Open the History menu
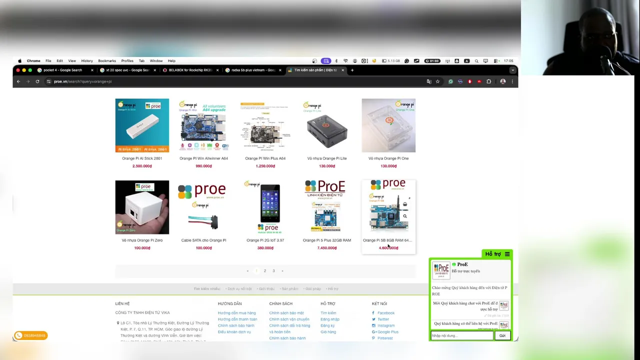Image resolution: width=640 pixels, height=360 pixels. [87, 61]
